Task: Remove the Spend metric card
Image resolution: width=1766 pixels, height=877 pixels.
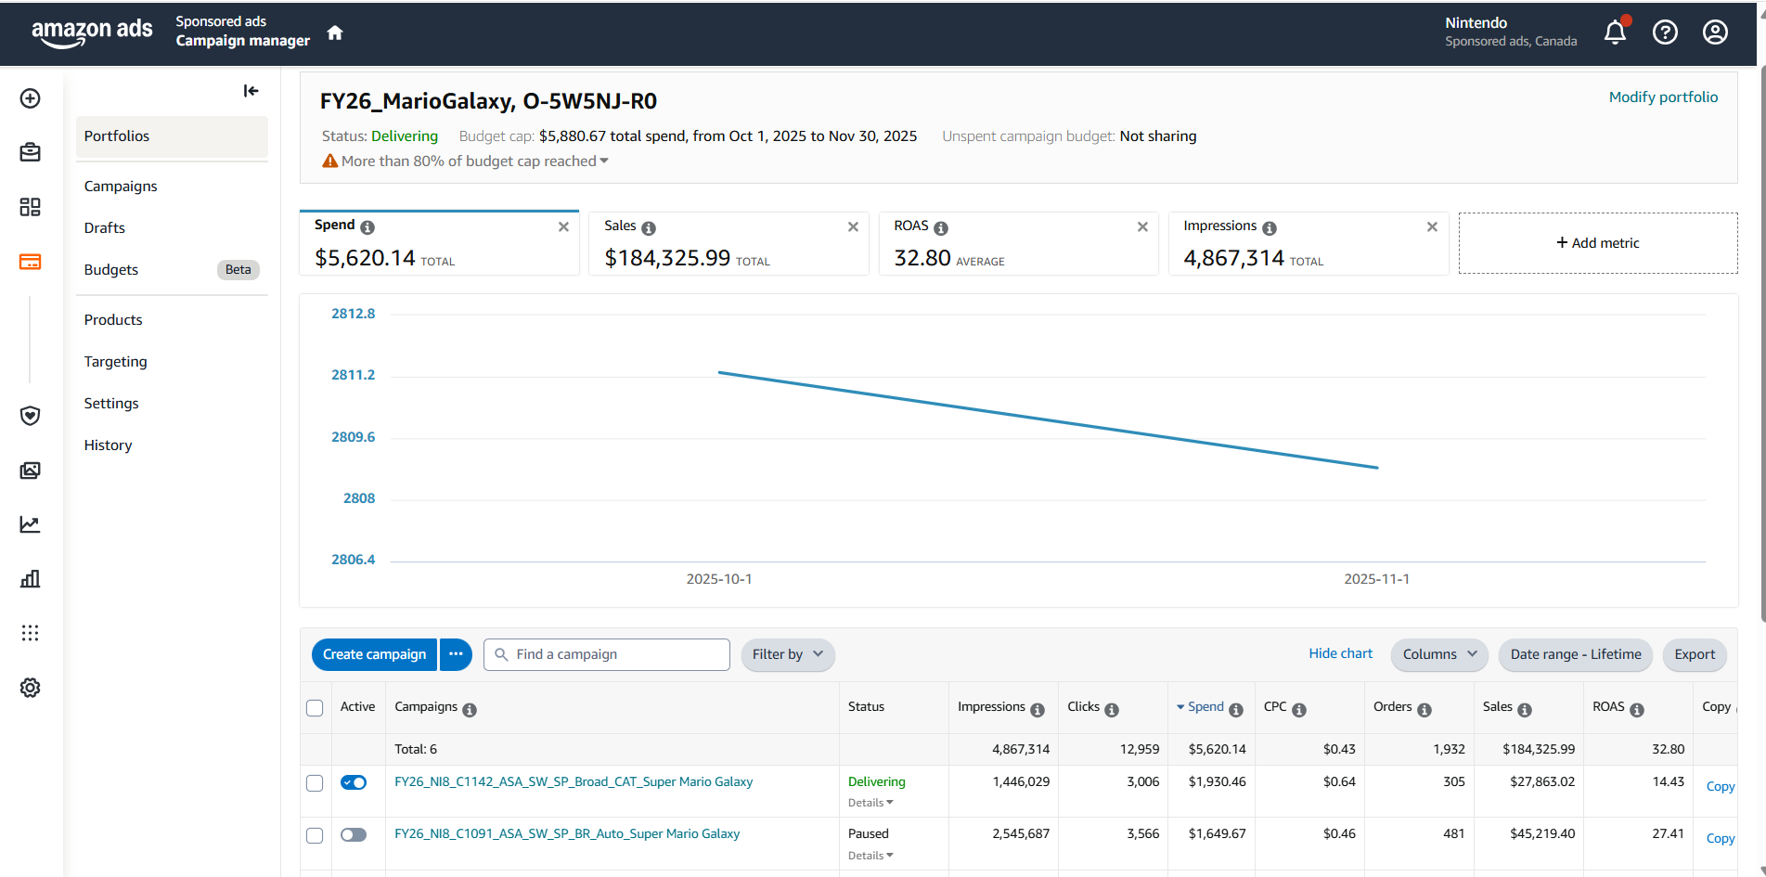Action: coord(563,227)
